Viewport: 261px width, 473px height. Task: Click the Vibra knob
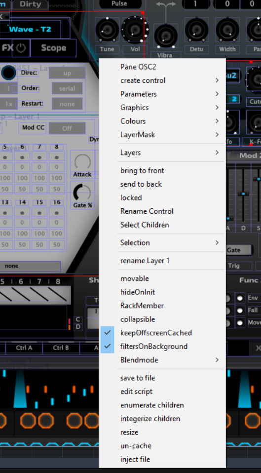tap(165, 36)
